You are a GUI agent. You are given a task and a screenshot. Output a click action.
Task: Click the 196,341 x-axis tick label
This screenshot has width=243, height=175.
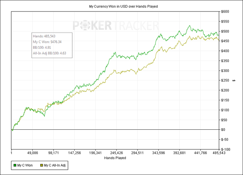tap(95, 153)
